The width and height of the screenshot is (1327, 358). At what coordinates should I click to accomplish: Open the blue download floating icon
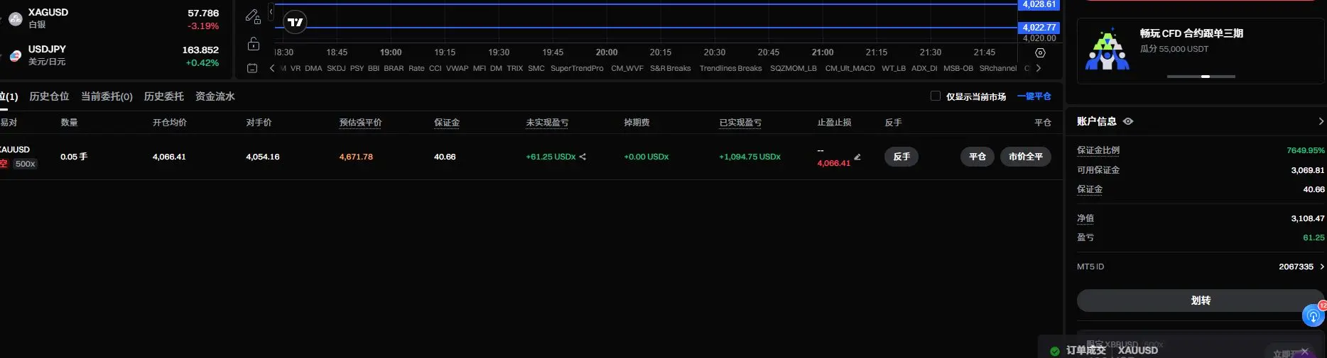point(1314,315)
